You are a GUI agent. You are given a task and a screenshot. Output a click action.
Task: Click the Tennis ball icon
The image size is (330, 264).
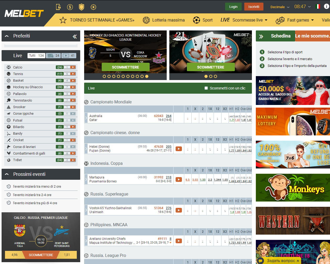[x=9, y=74]
